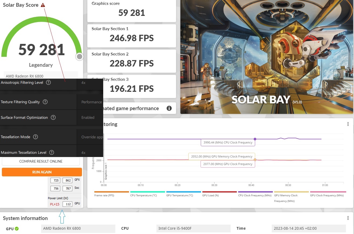The image size is (354, 234).
Task: Click the purple CPU clock data point on chart
Action: click(x=255, y=139)
